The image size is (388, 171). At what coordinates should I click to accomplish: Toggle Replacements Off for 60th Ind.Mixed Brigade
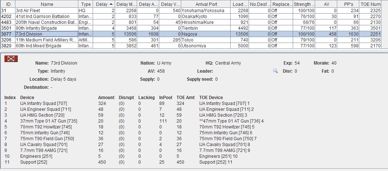[x=281, y=46]
